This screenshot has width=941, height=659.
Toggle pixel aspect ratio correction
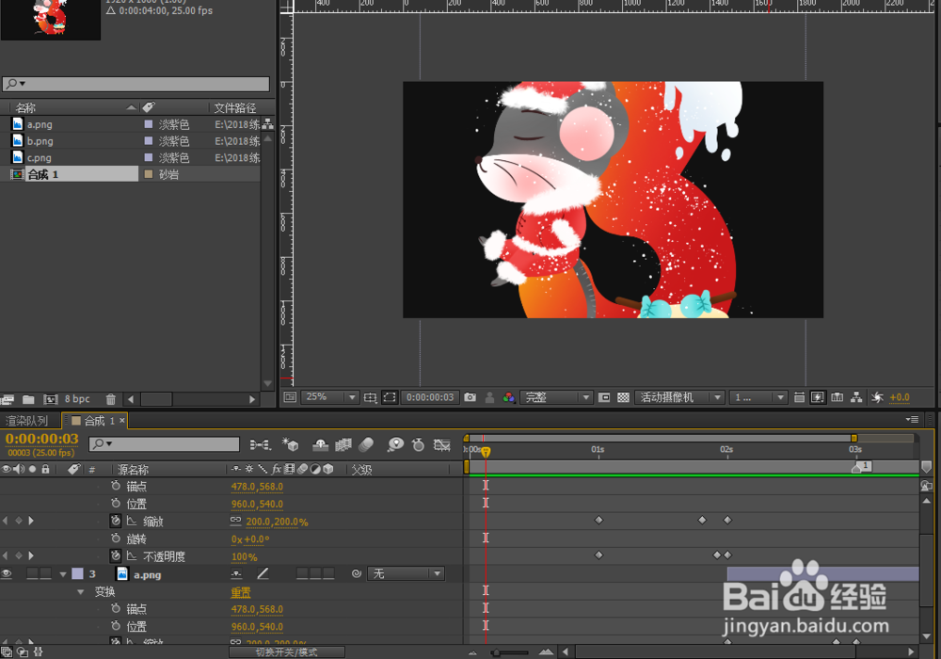tap(799, 397)
